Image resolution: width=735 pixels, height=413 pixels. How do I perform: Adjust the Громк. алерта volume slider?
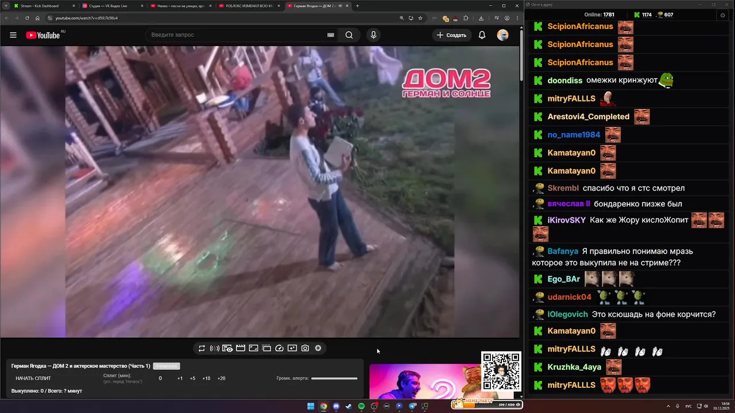pos(334,379)
